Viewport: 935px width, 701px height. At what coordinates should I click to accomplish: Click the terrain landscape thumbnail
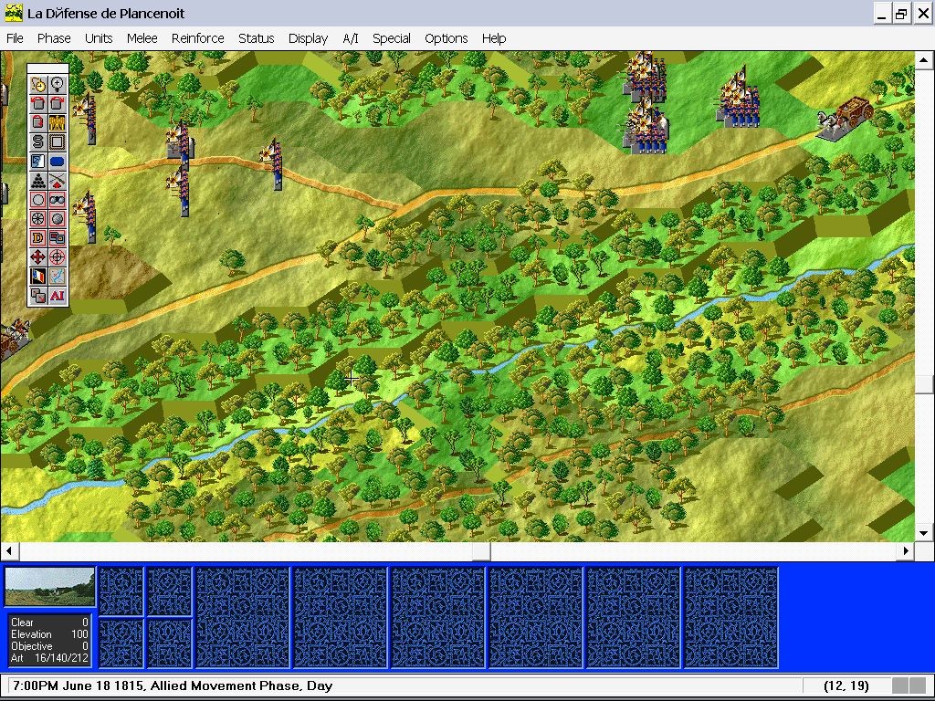coord(49,587)
